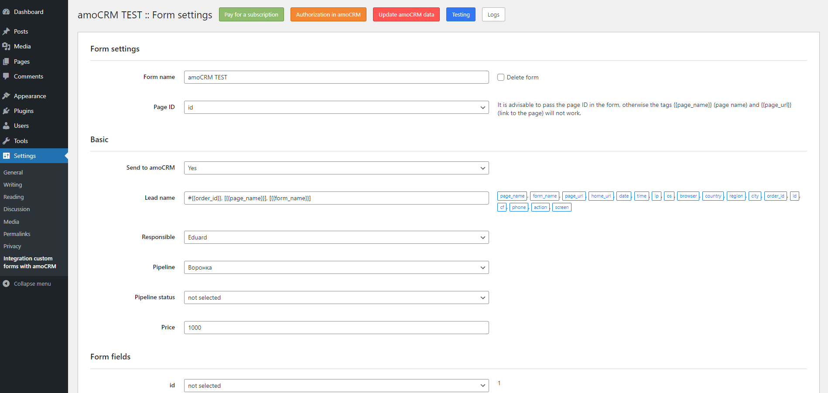Viewport: 828px width, 393px height.
Task: Click the Plugins plug icon
Action: [6, 111]
